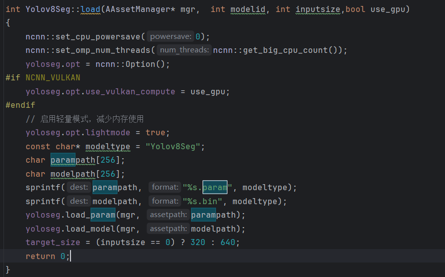Click the true literal

coord(155,133)
